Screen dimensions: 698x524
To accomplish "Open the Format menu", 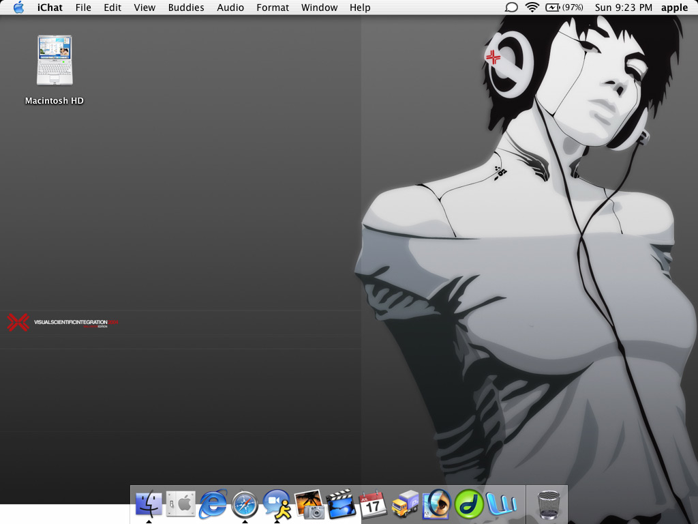I will point(273,8).
